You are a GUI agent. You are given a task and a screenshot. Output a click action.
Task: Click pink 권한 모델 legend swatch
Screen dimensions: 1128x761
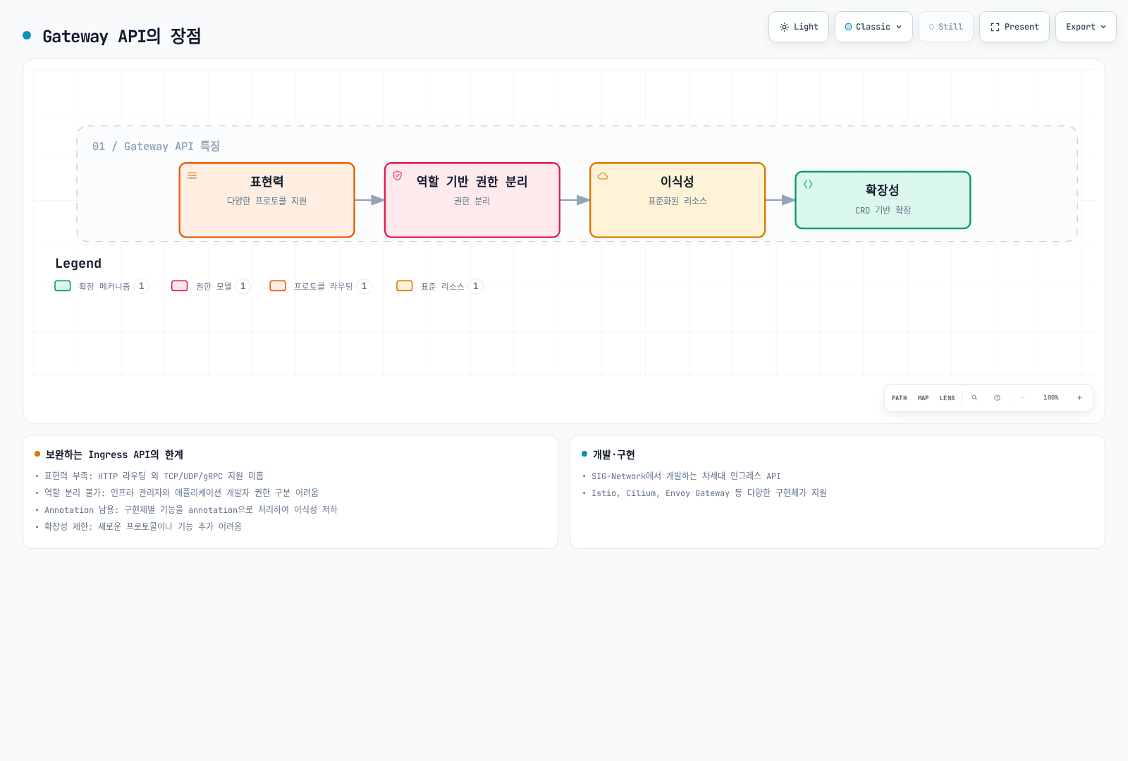coord(180,286)
